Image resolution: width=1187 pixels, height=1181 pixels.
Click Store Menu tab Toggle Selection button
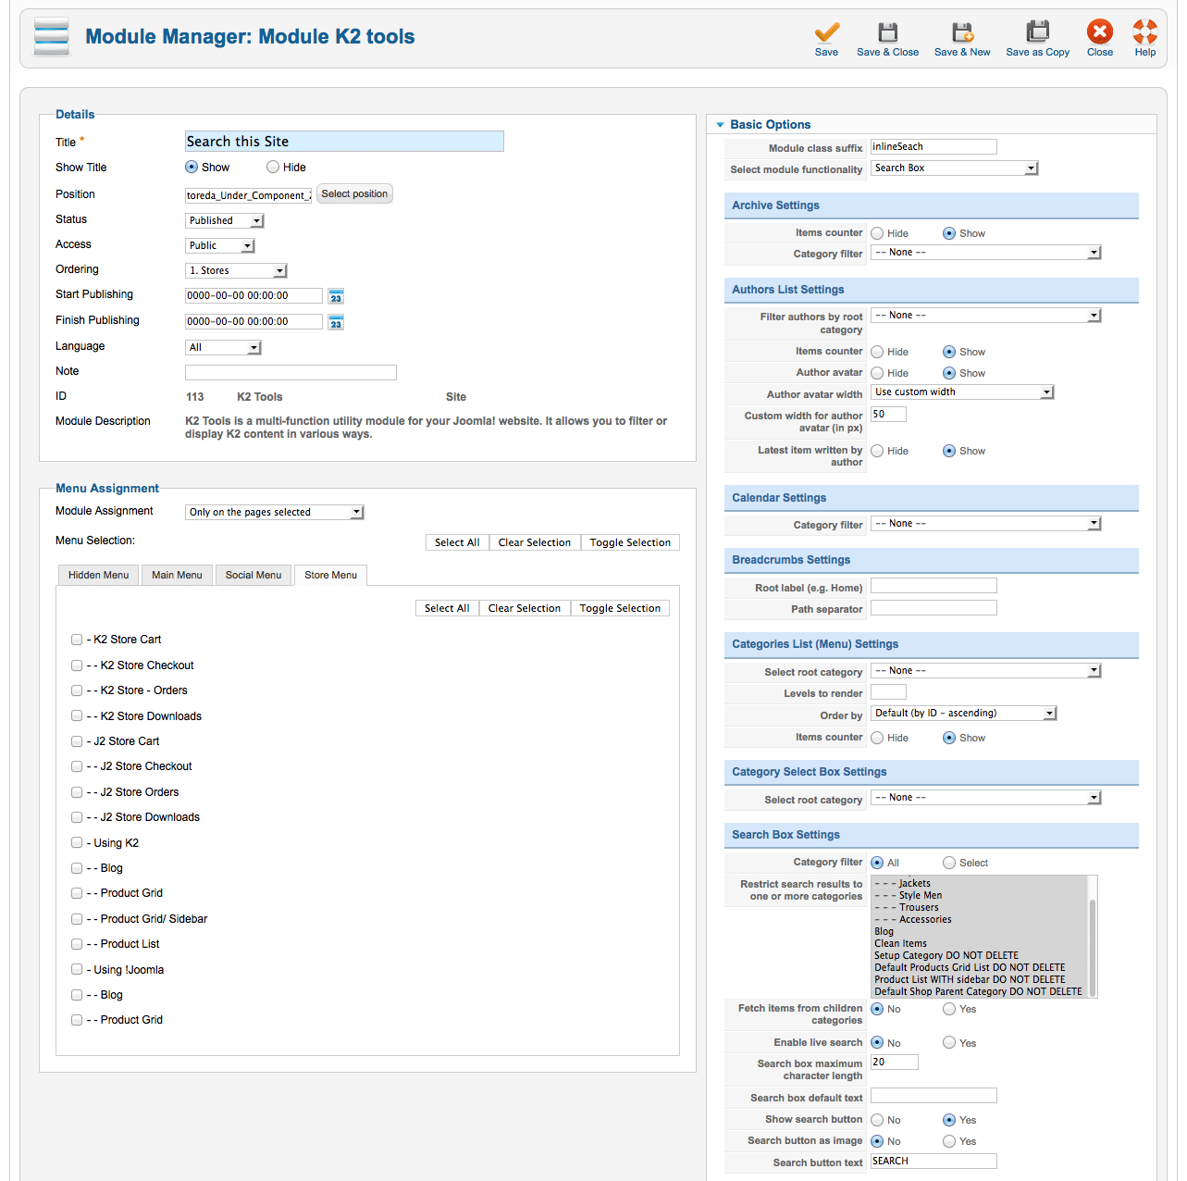tap(620, 608)
